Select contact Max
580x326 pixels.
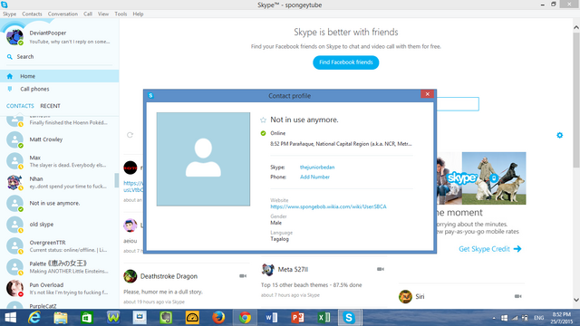[59, 161]
